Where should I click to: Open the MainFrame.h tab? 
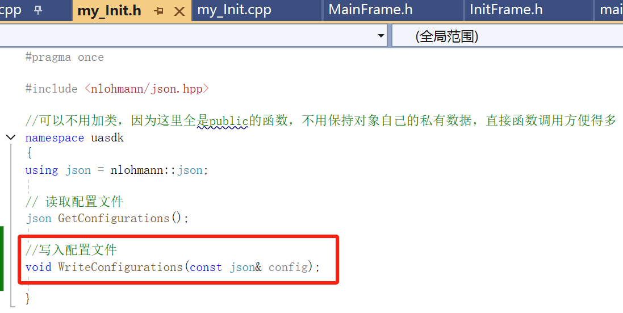click(x=370, y=10)
